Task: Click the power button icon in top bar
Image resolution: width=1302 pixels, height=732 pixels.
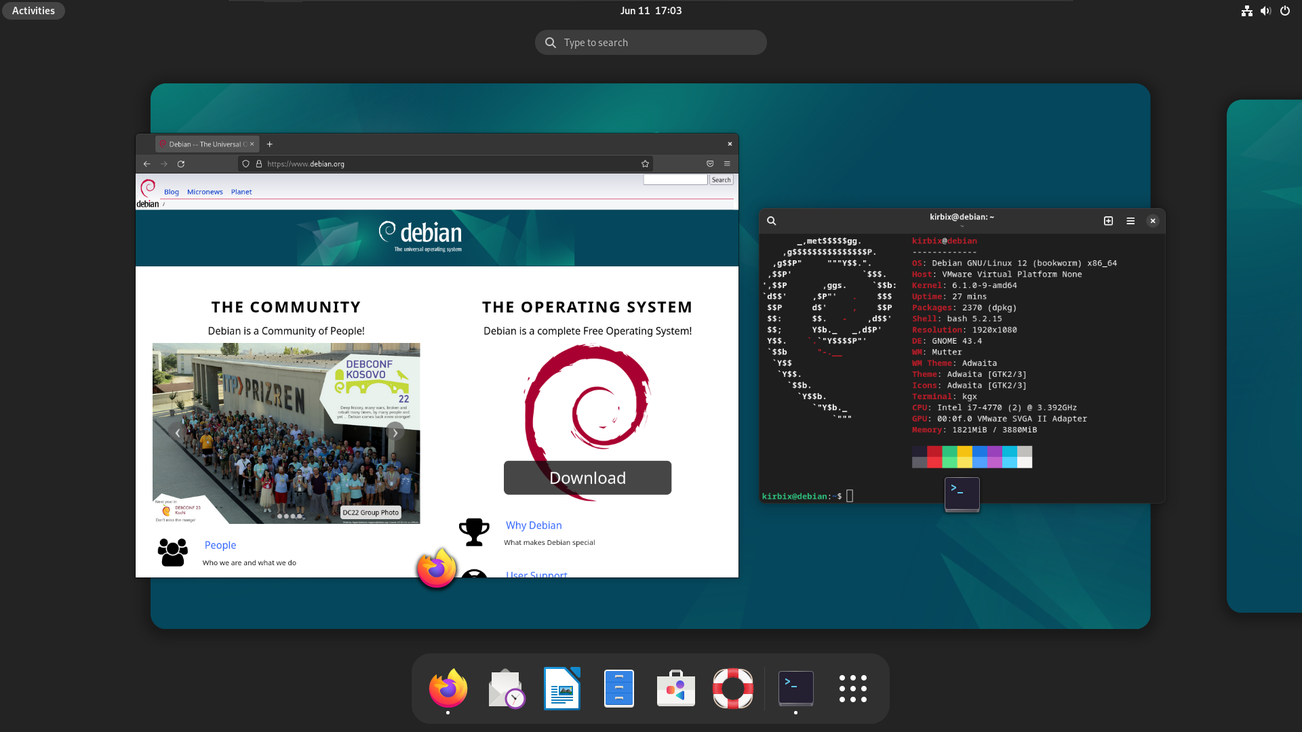Action: point(1284,10)
